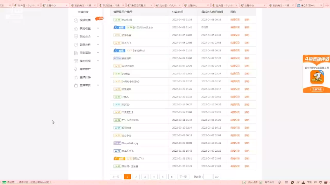
Task: Click current page 1 orange button
Action: click(x=127, y=177)
